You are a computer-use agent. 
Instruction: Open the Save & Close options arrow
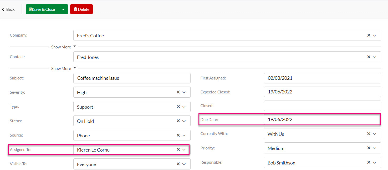coord(63,9)
